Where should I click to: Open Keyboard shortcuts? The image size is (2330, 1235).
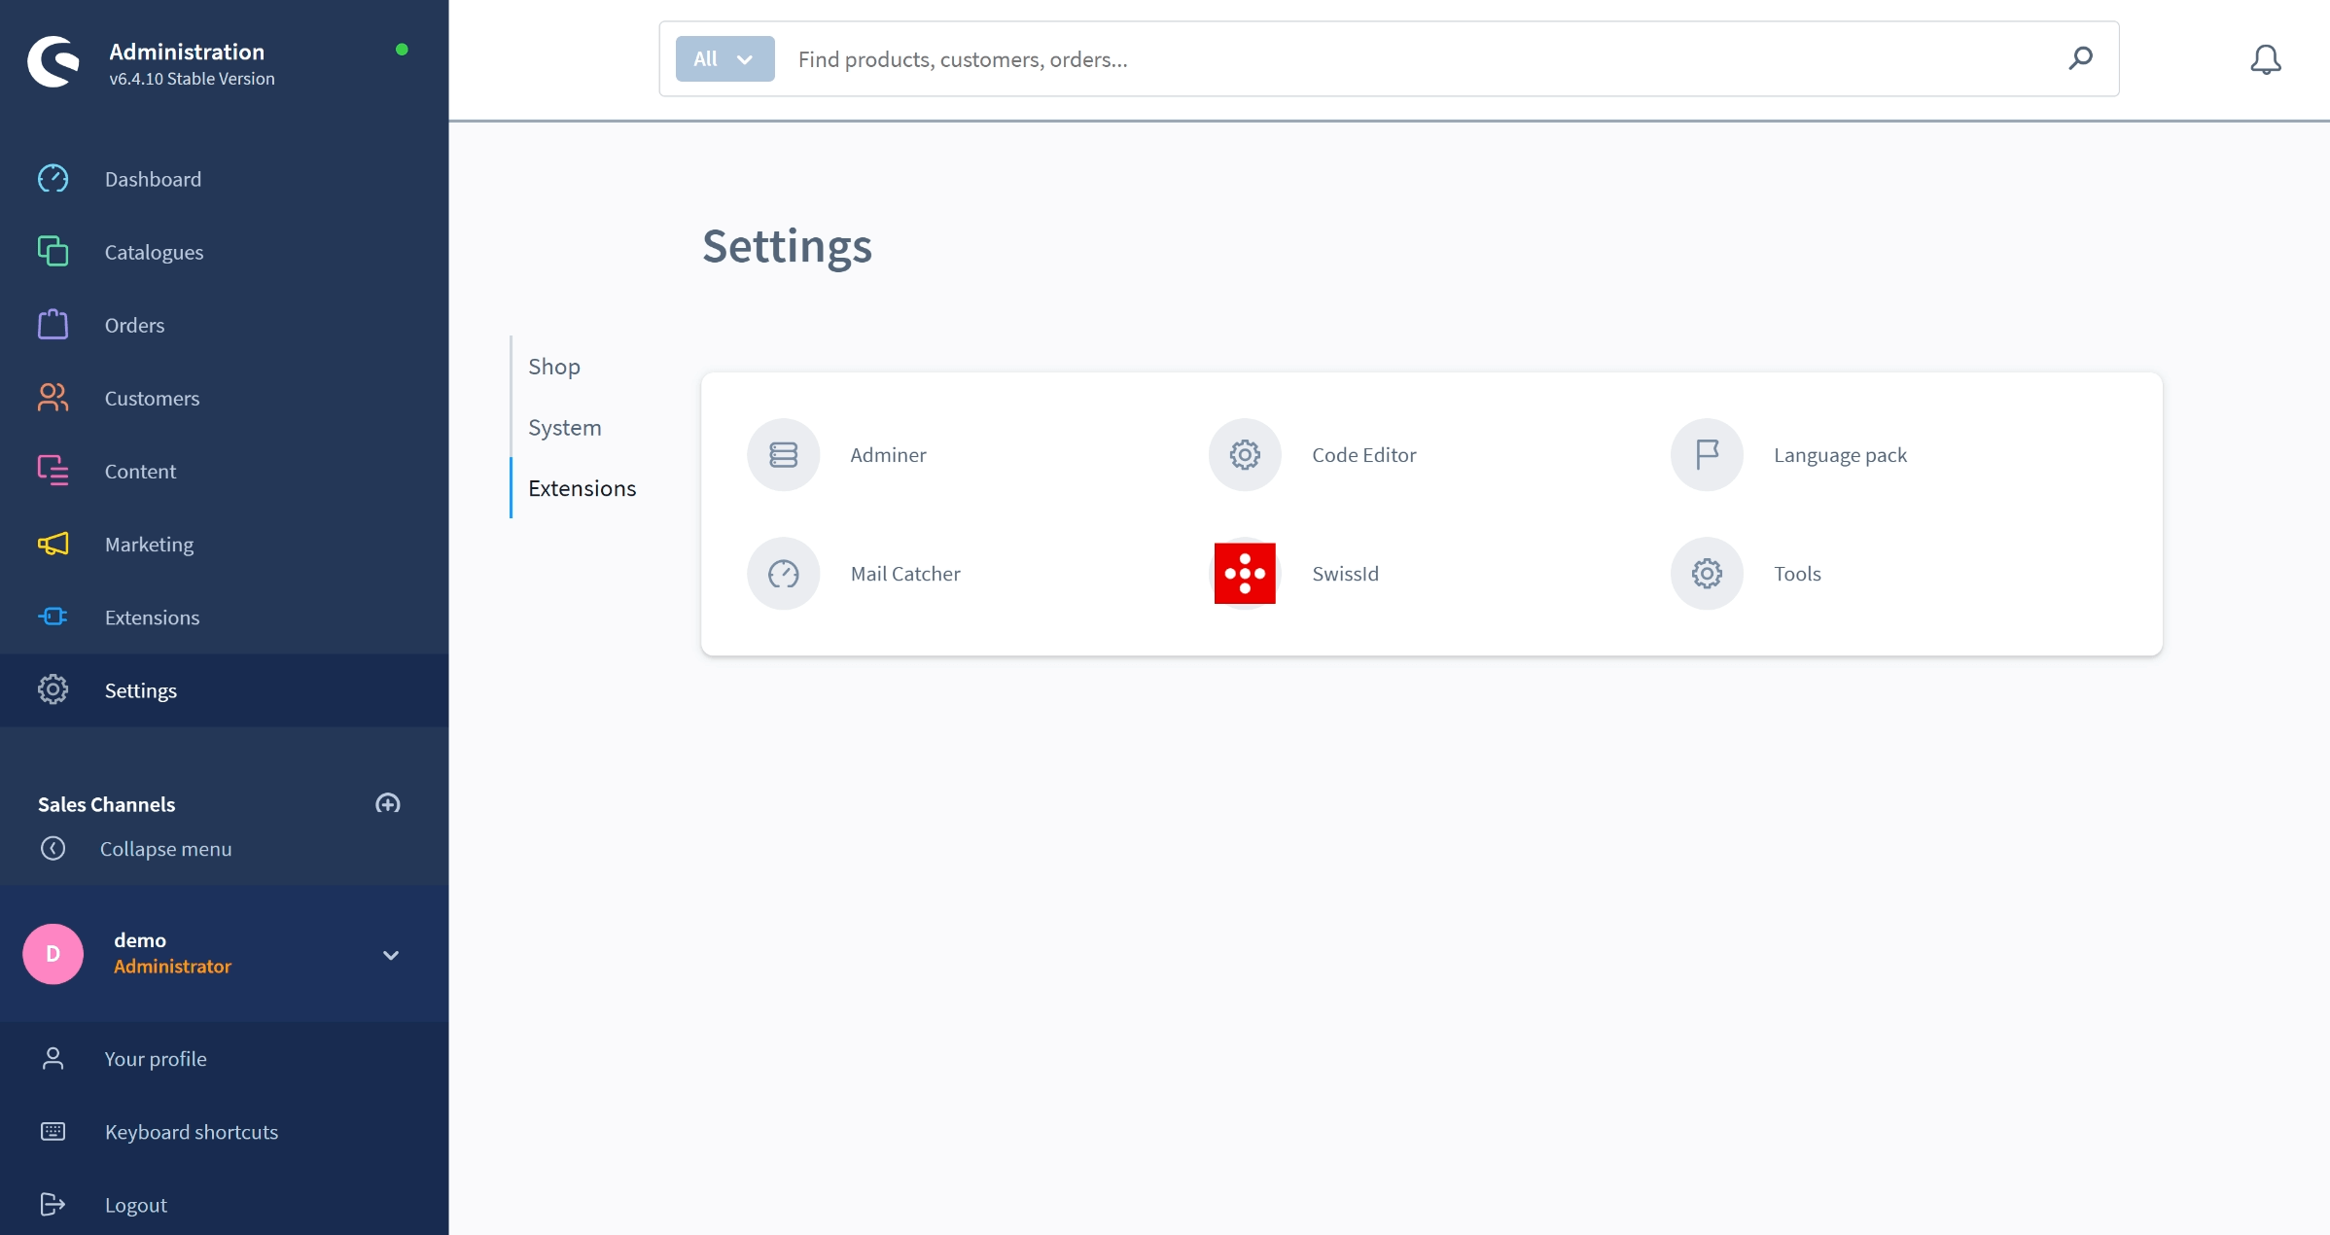(192, 1132)
